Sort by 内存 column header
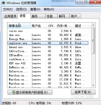 [64, 26]
